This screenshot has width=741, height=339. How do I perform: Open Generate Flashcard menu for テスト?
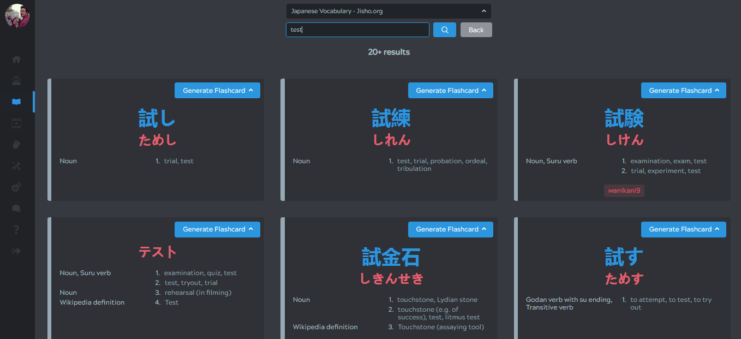(x=217, y=229)
